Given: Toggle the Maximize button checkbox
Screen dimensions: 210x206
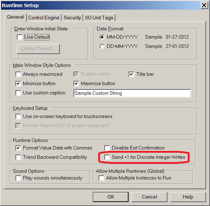Looking at the screenshot, I should pos(76,84).
